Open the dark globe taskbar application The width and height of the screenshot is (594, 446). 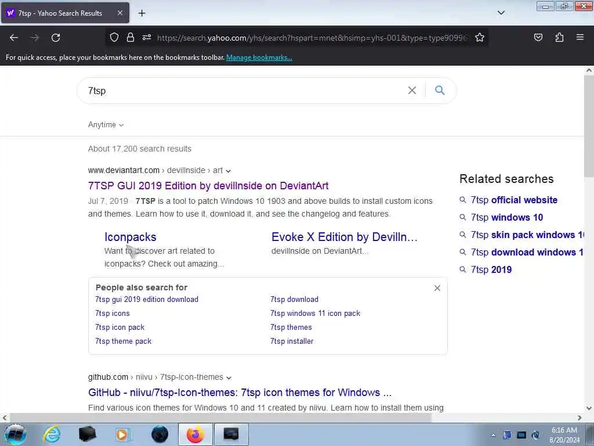click(x=160, y=434)
